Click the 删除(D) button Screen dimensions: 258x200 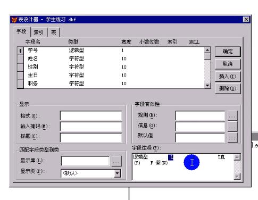point(228,88)
